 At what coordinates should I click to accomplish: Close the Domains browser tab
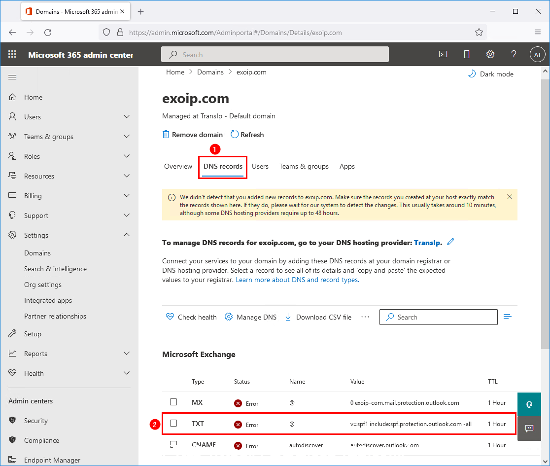pos(122,11)
